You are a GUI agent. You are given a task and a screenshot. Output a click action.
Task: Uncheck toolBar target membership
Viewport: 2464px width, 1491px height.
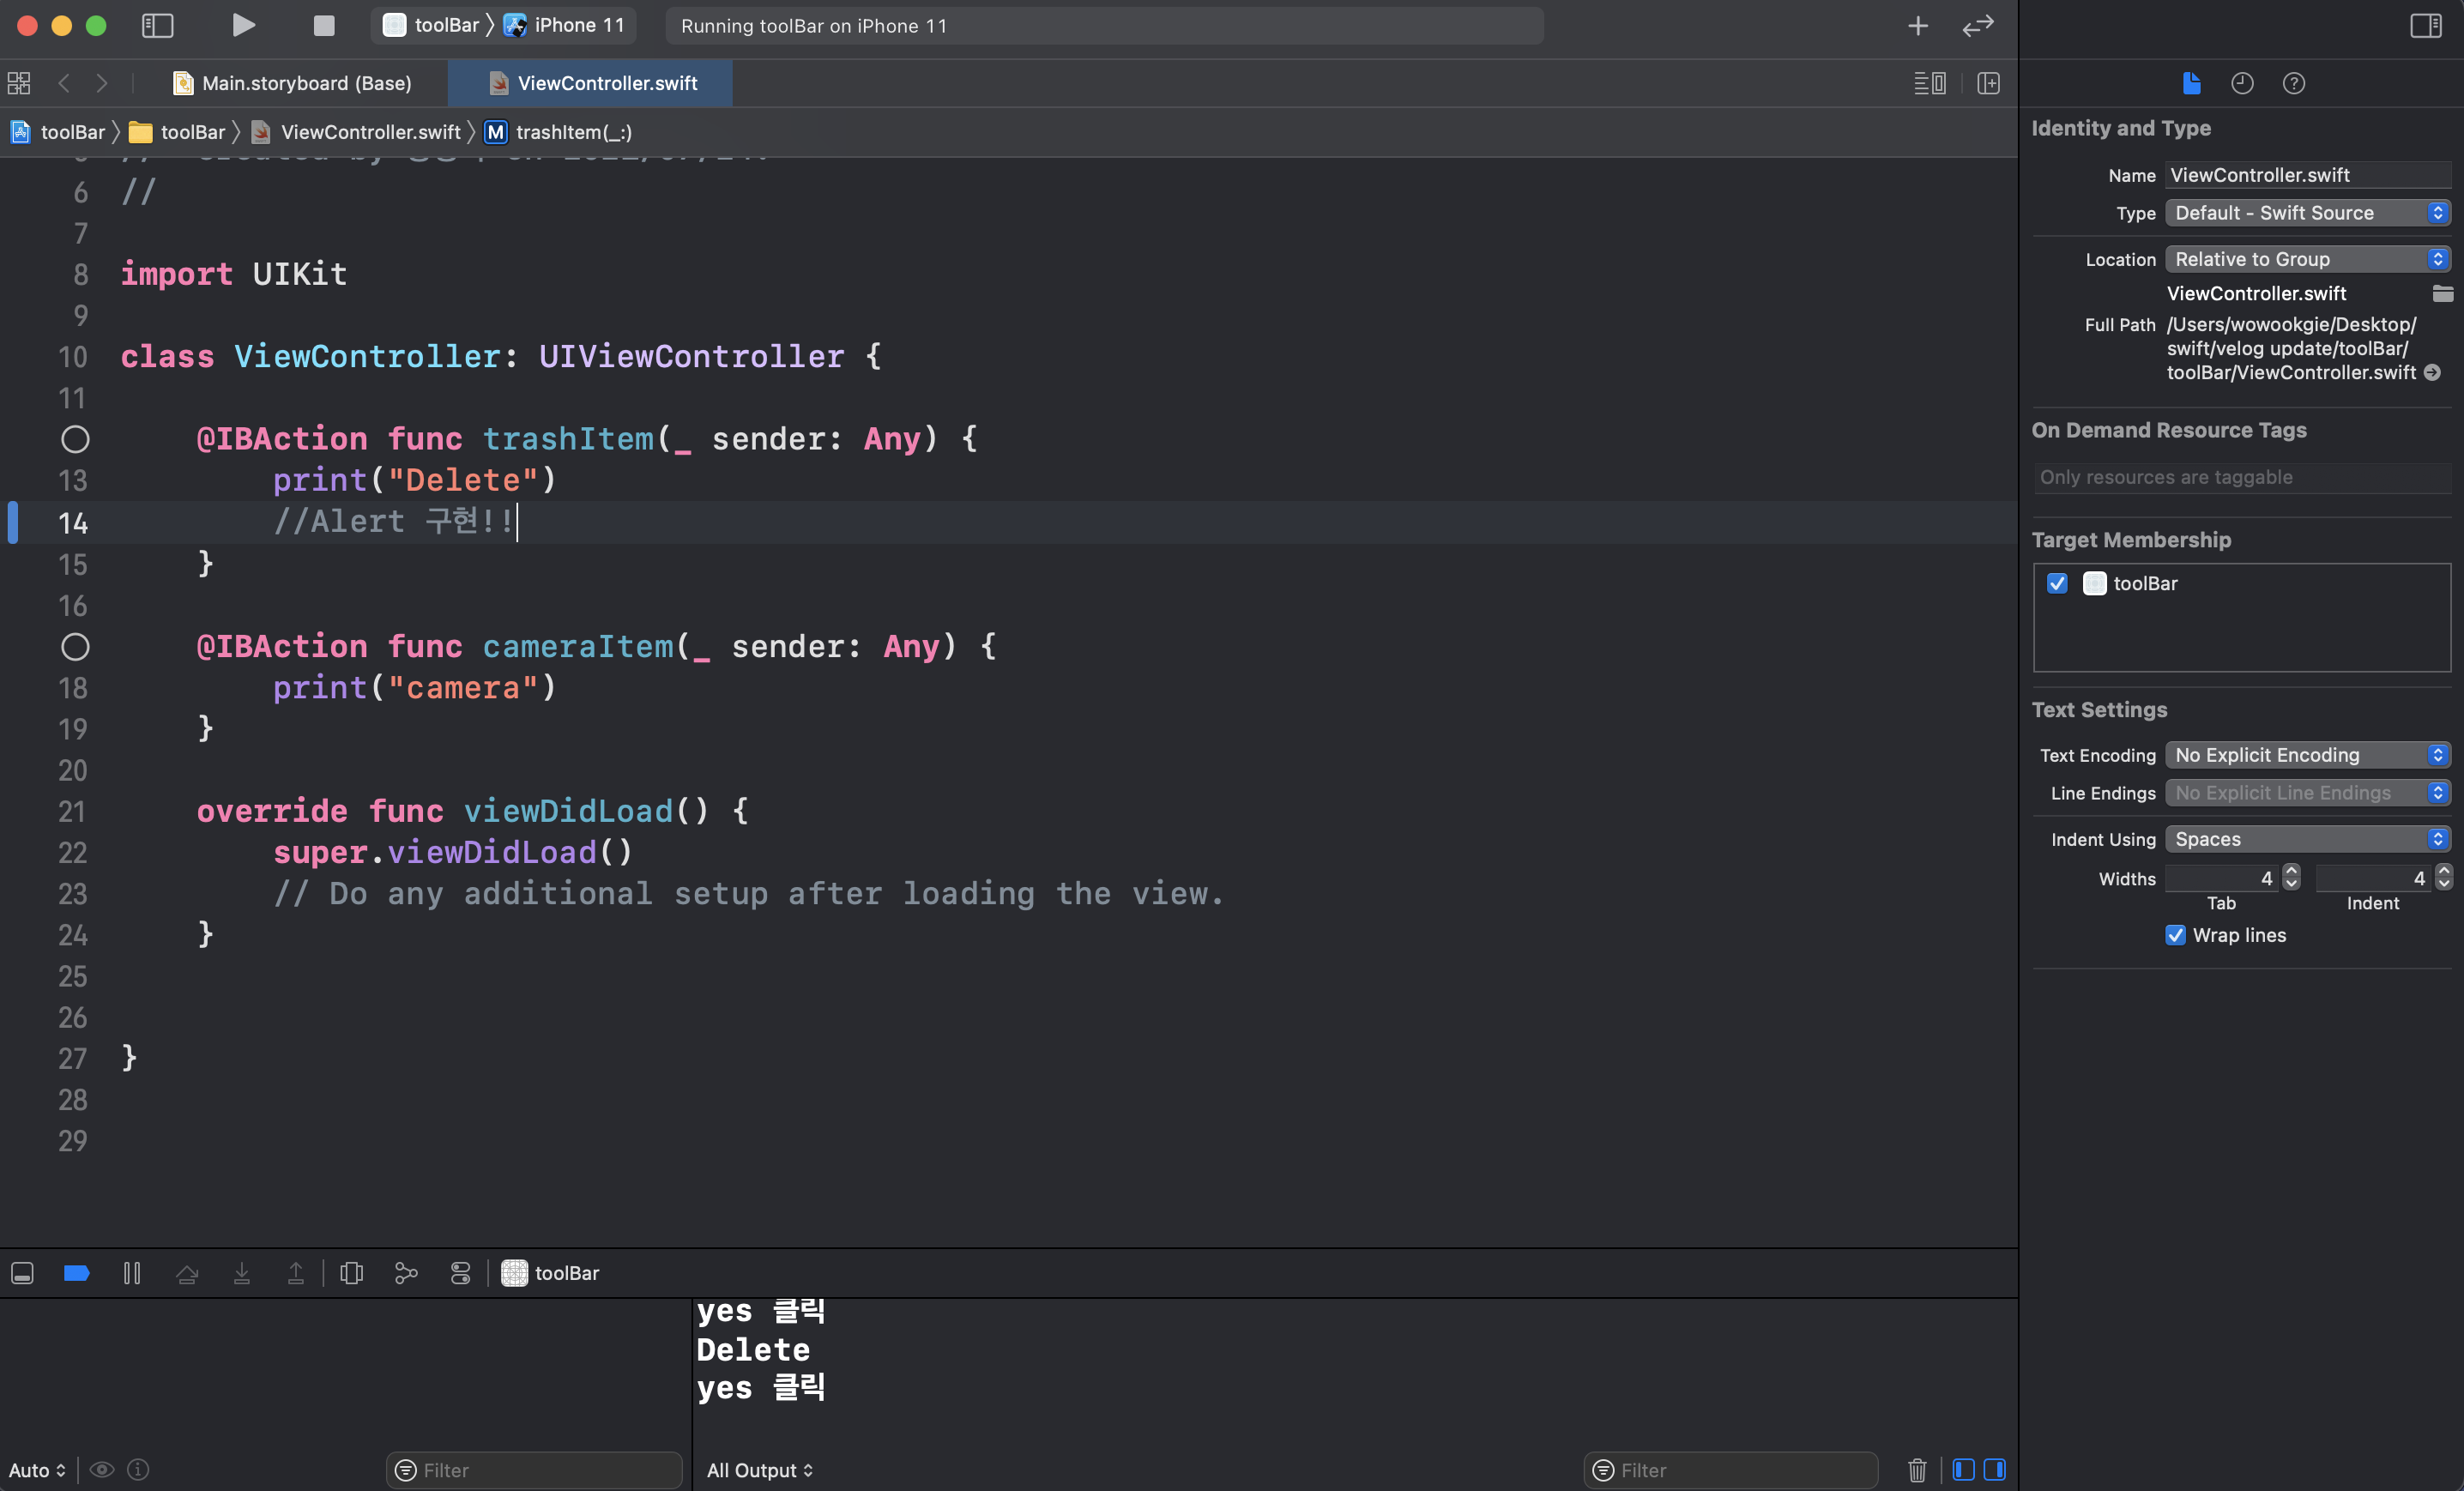point(2057,583)
